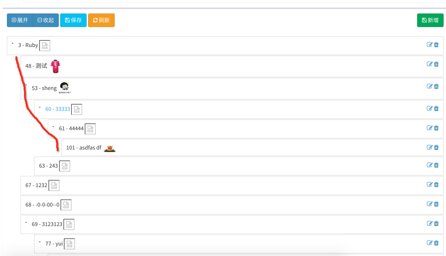Viewport: 446px width, 256px height.
Task: Add a new item with 新增
Action: (430, 20)
